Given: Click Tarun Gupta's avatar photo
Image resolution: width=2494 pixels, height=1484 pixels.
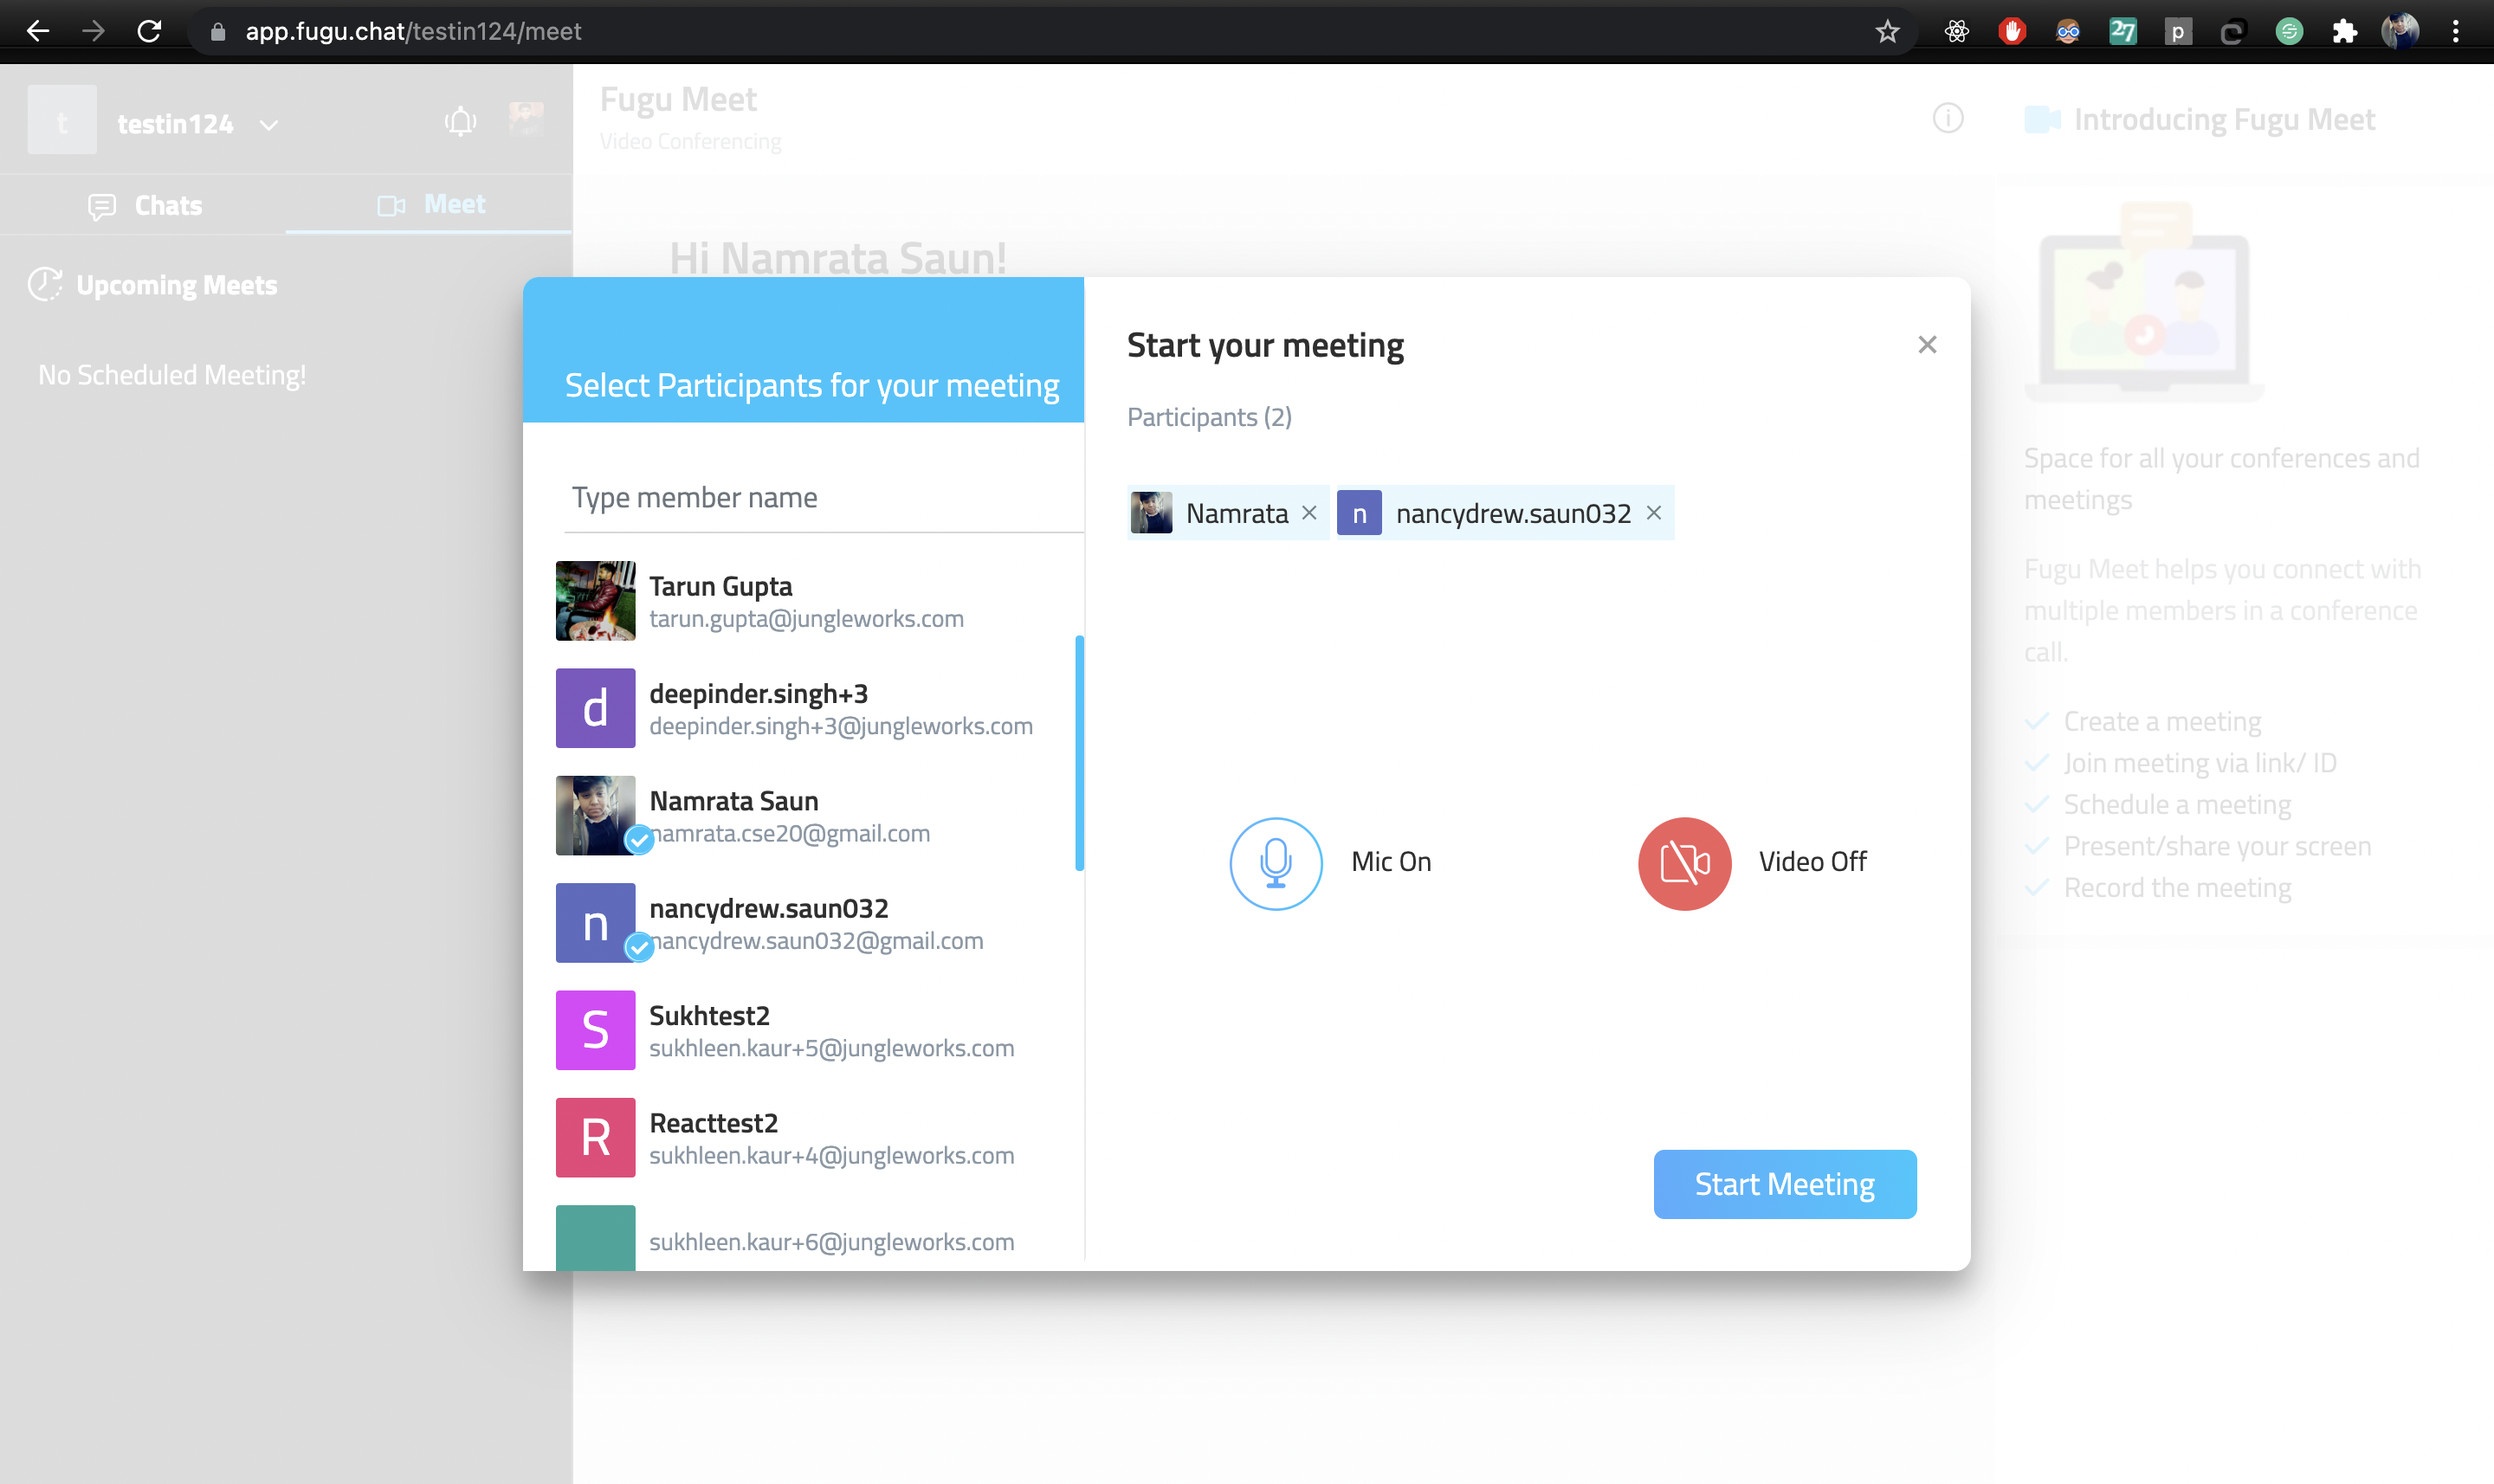Looking at the screenshot, I should coord(595,601).
